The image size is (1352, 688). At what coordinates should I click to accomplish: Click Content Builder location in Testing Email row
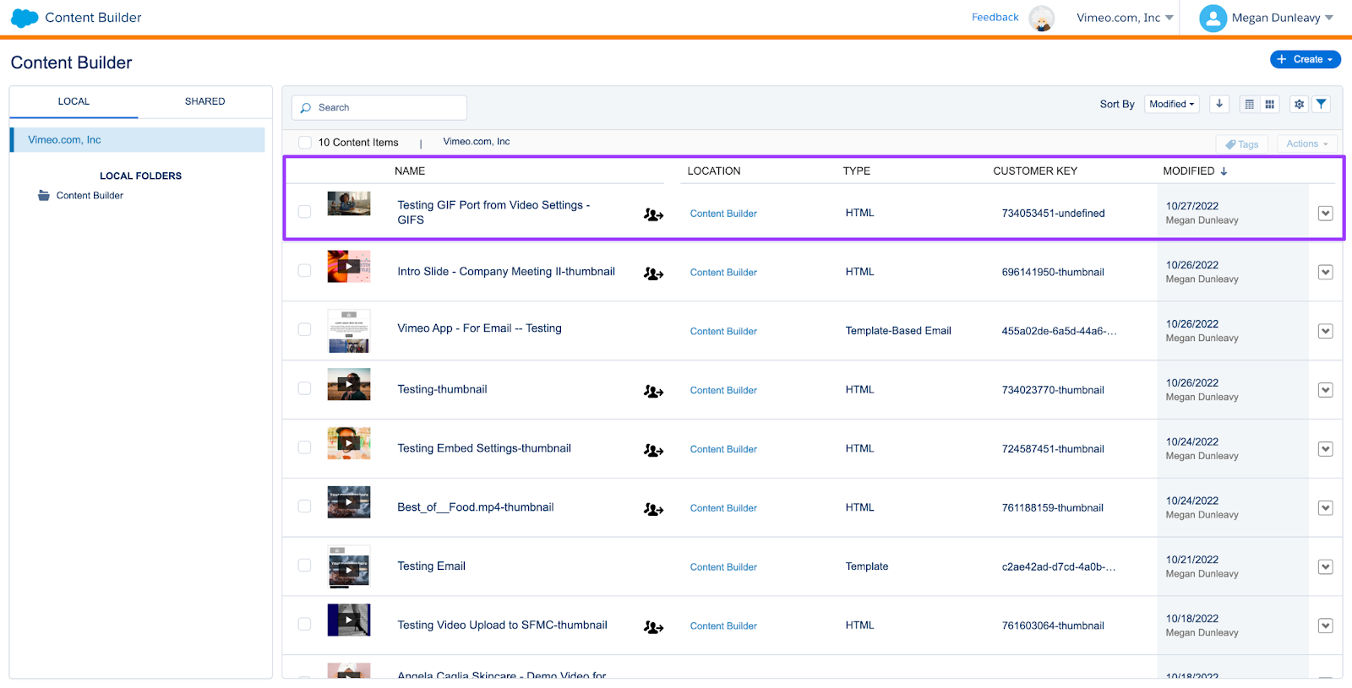(x=723, y=567)
